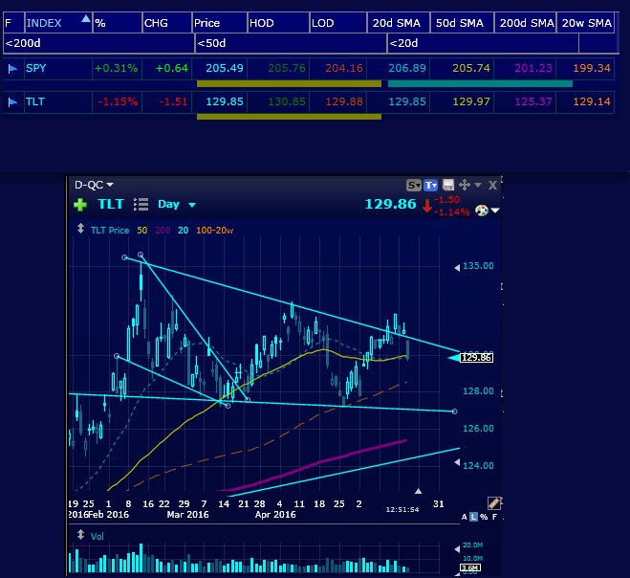The width and height of the screenshot is (630, 578).
Task: Select the SPY symbol in watchlist
Action: [36, 68]
